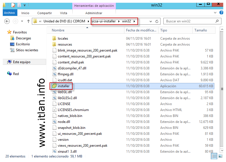Viewport: 226px width, 162px height.
Task: Open Descargas under Favoritos
Action: pyautogui.click(x=23, y=38)
